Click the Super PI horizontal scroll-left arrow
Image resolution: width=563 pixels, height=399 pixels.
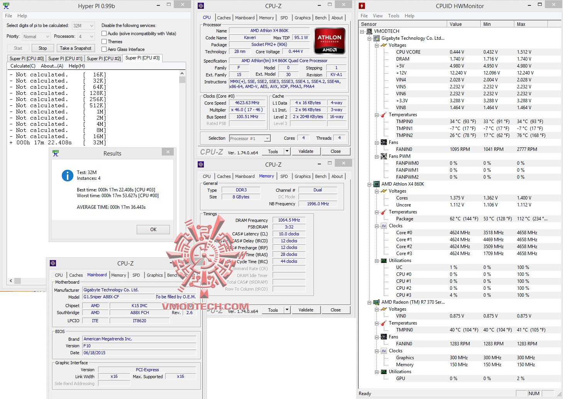pyautogui.click(x=10, y=281)
